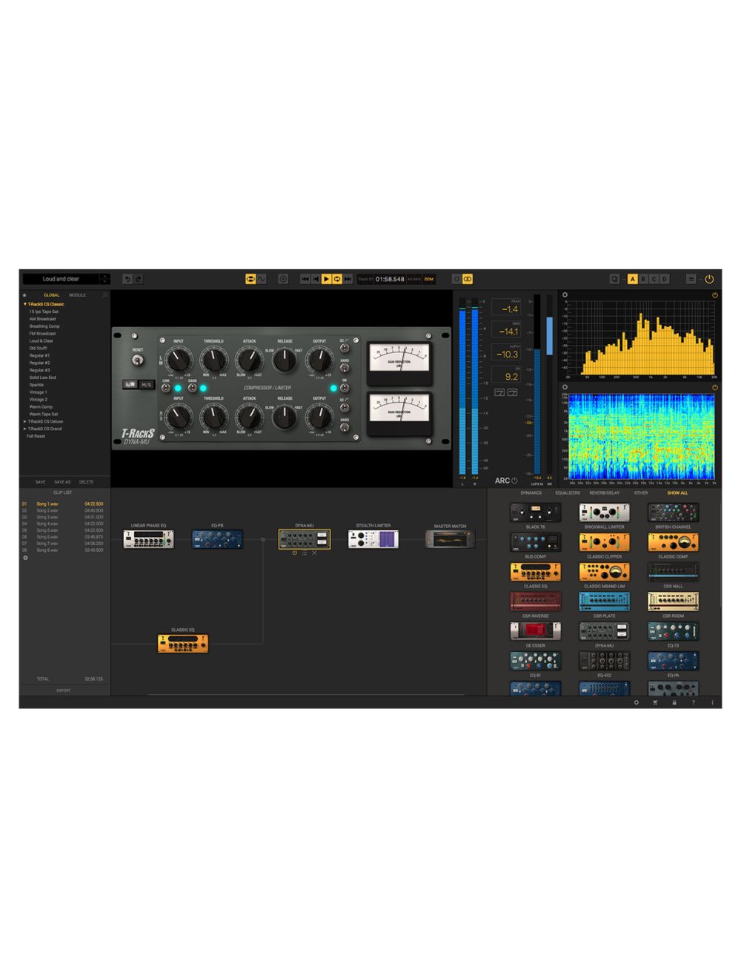This screenshot has height=979, width=741.
Task: Click the info icon at bottom right
Action: pos(713,702)
